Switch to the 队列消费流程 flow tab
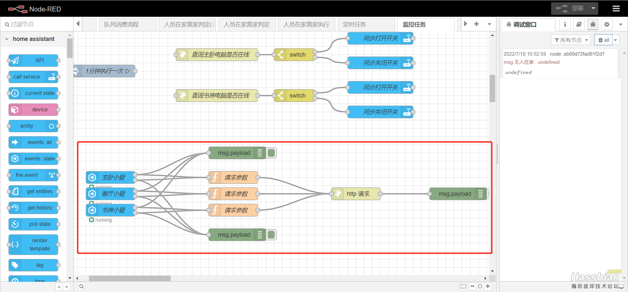 128,25
